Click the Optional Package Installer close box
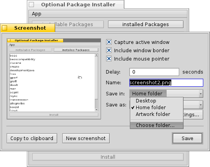 coord(32,5)
